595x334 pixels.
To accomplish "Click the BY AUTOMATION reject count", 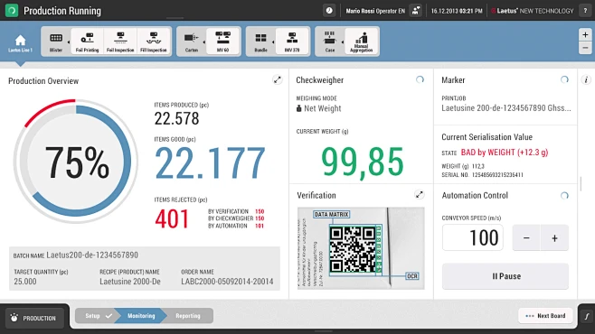I will (260, 226).
